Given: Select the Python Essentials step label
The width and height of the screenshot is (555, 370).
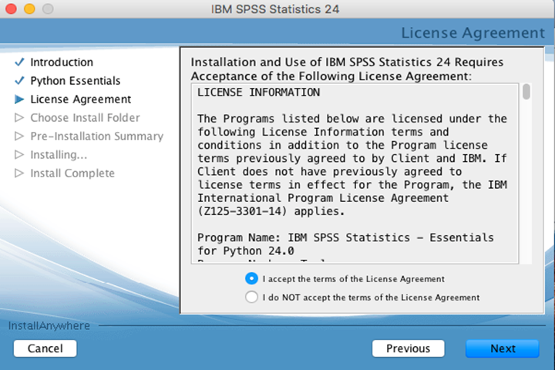Looking at the screenshot, I should [x=76, y=81].
